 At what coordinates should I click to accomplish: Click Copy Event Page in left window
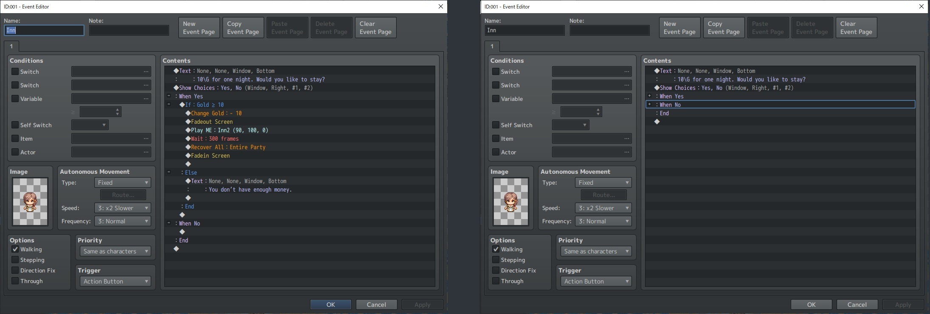pos(243,28)
